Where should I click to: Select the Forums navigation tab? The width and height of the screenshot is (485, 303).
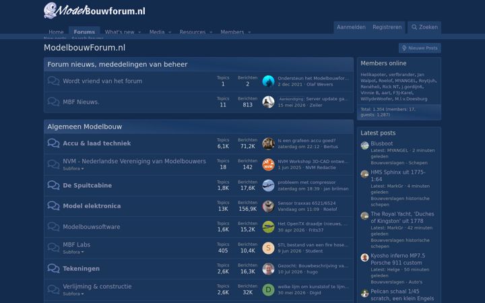[84, 32]
